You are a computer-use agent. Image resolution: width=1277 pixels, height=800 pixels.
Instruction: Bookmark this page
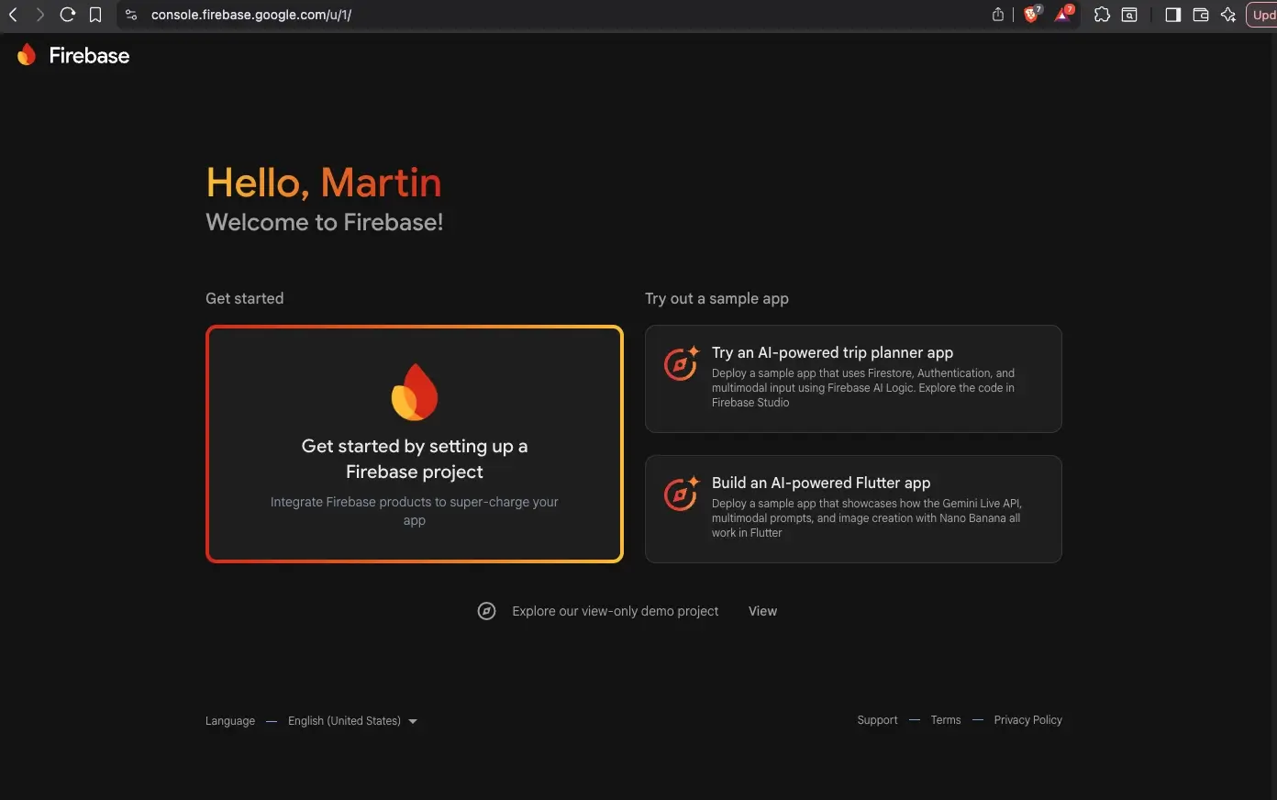(x=95, y=15)
